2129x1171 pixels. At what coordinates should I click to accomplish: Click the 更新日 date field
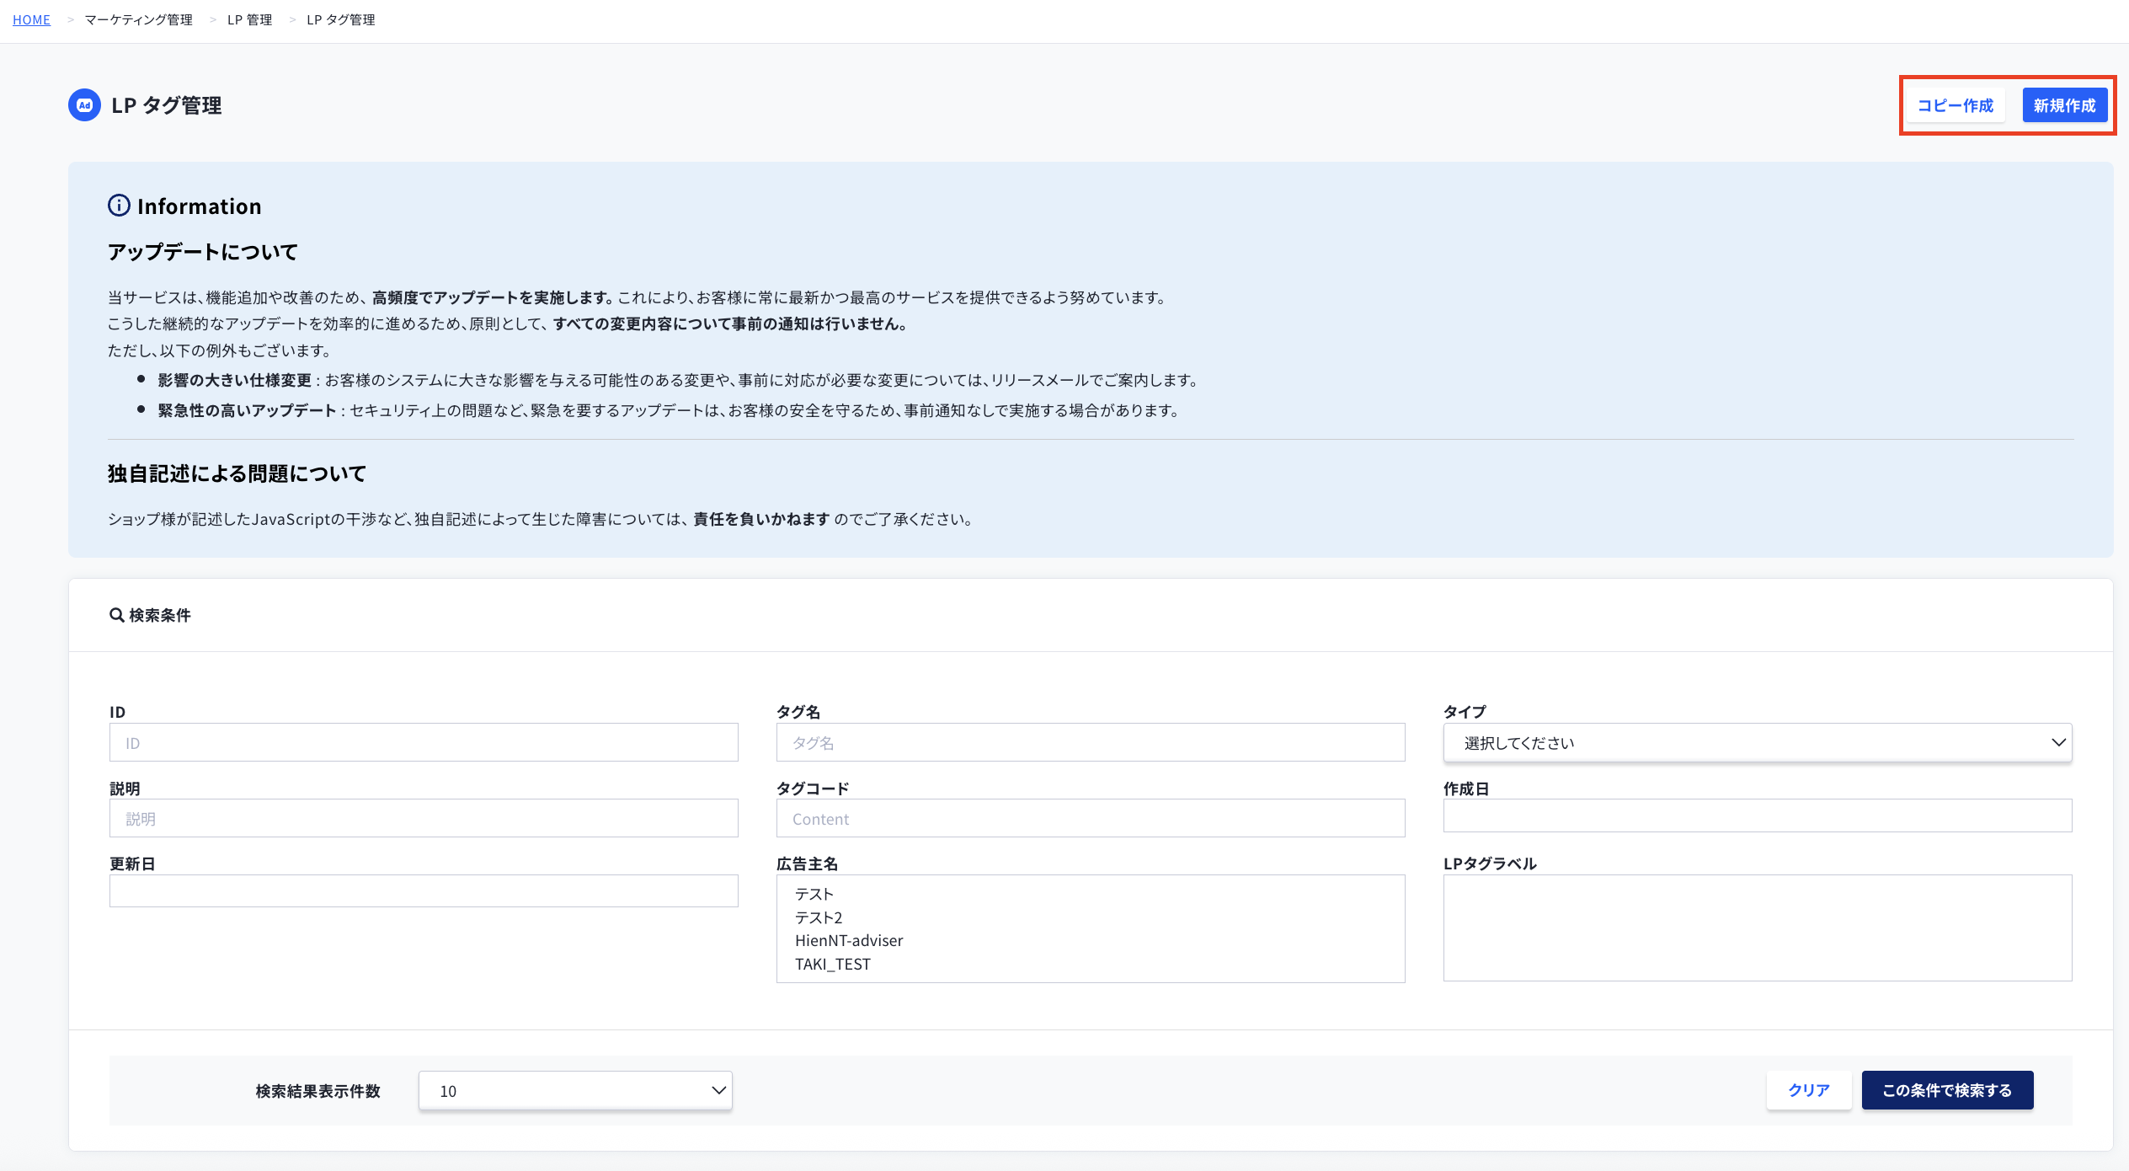click(424, 890)
